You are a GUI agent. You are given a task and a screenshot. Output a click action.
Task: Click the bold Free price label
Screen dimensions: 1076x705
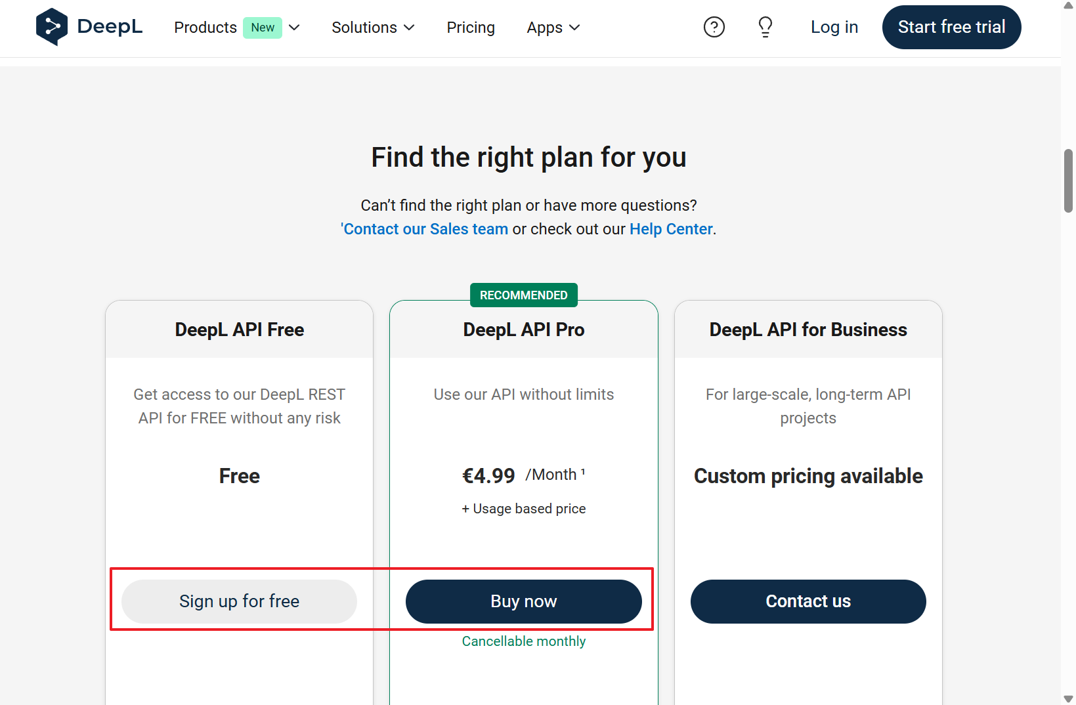240,476
